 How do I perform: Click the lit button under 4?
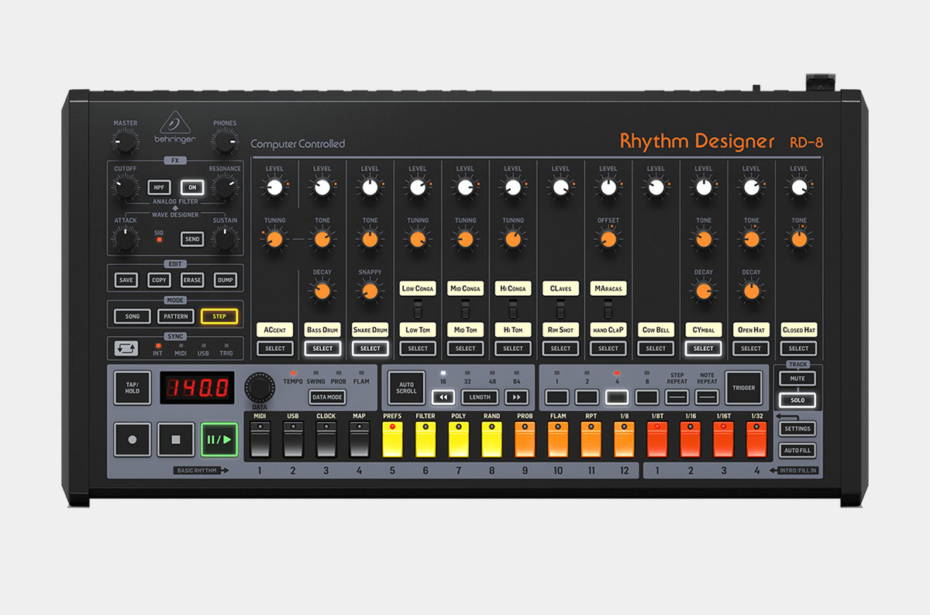pyautogui.click(x=617, y=397)
